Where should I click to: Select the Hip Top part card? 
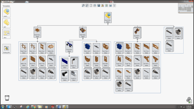click(x=155, y=49)
